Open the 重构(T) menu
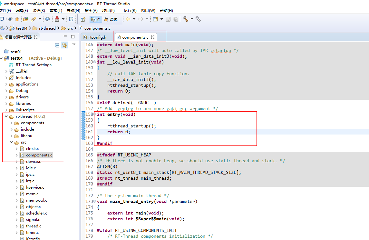This screenshot has width=369, height=240. click(x=56, y=11)
